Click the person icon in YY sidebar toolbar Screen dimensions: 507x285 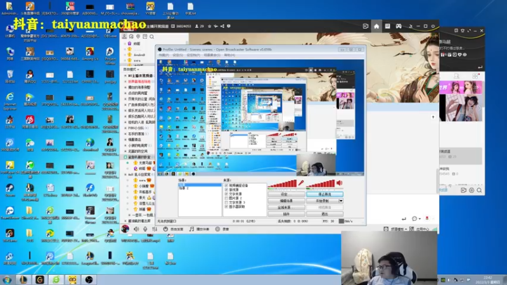coord(124,37)
